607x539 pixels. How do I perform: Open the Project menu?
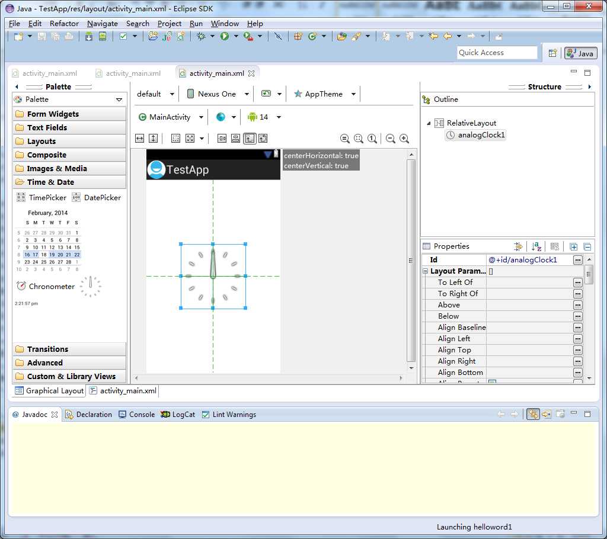[x=169, y=24]
